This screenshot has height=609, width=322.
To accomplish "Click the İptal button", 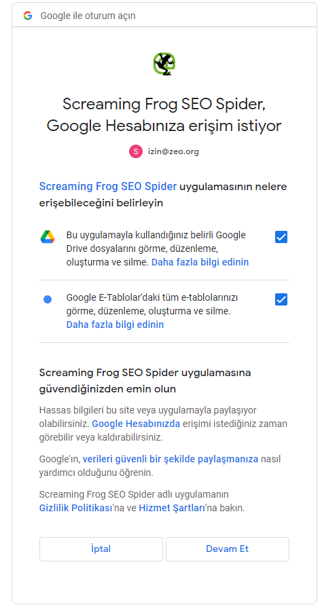I will (101, 549).
